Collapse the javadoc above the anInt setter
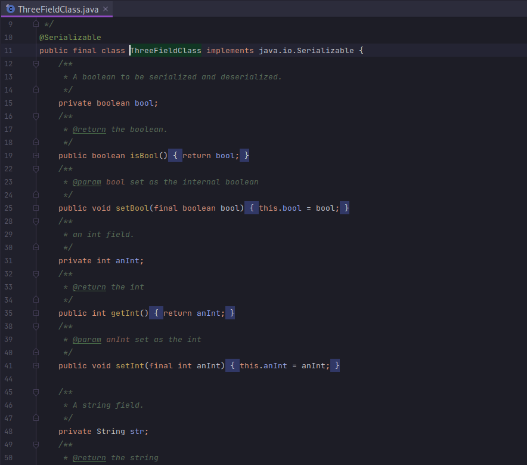Screen dimensions: 527x465 [36, 326]
